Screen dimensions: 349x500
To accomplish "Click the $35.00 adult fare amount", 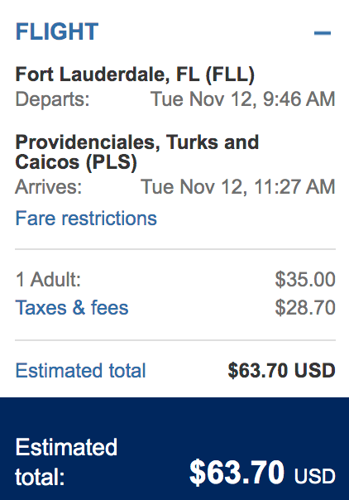I will pyautogui.click(x=305, y=280).
